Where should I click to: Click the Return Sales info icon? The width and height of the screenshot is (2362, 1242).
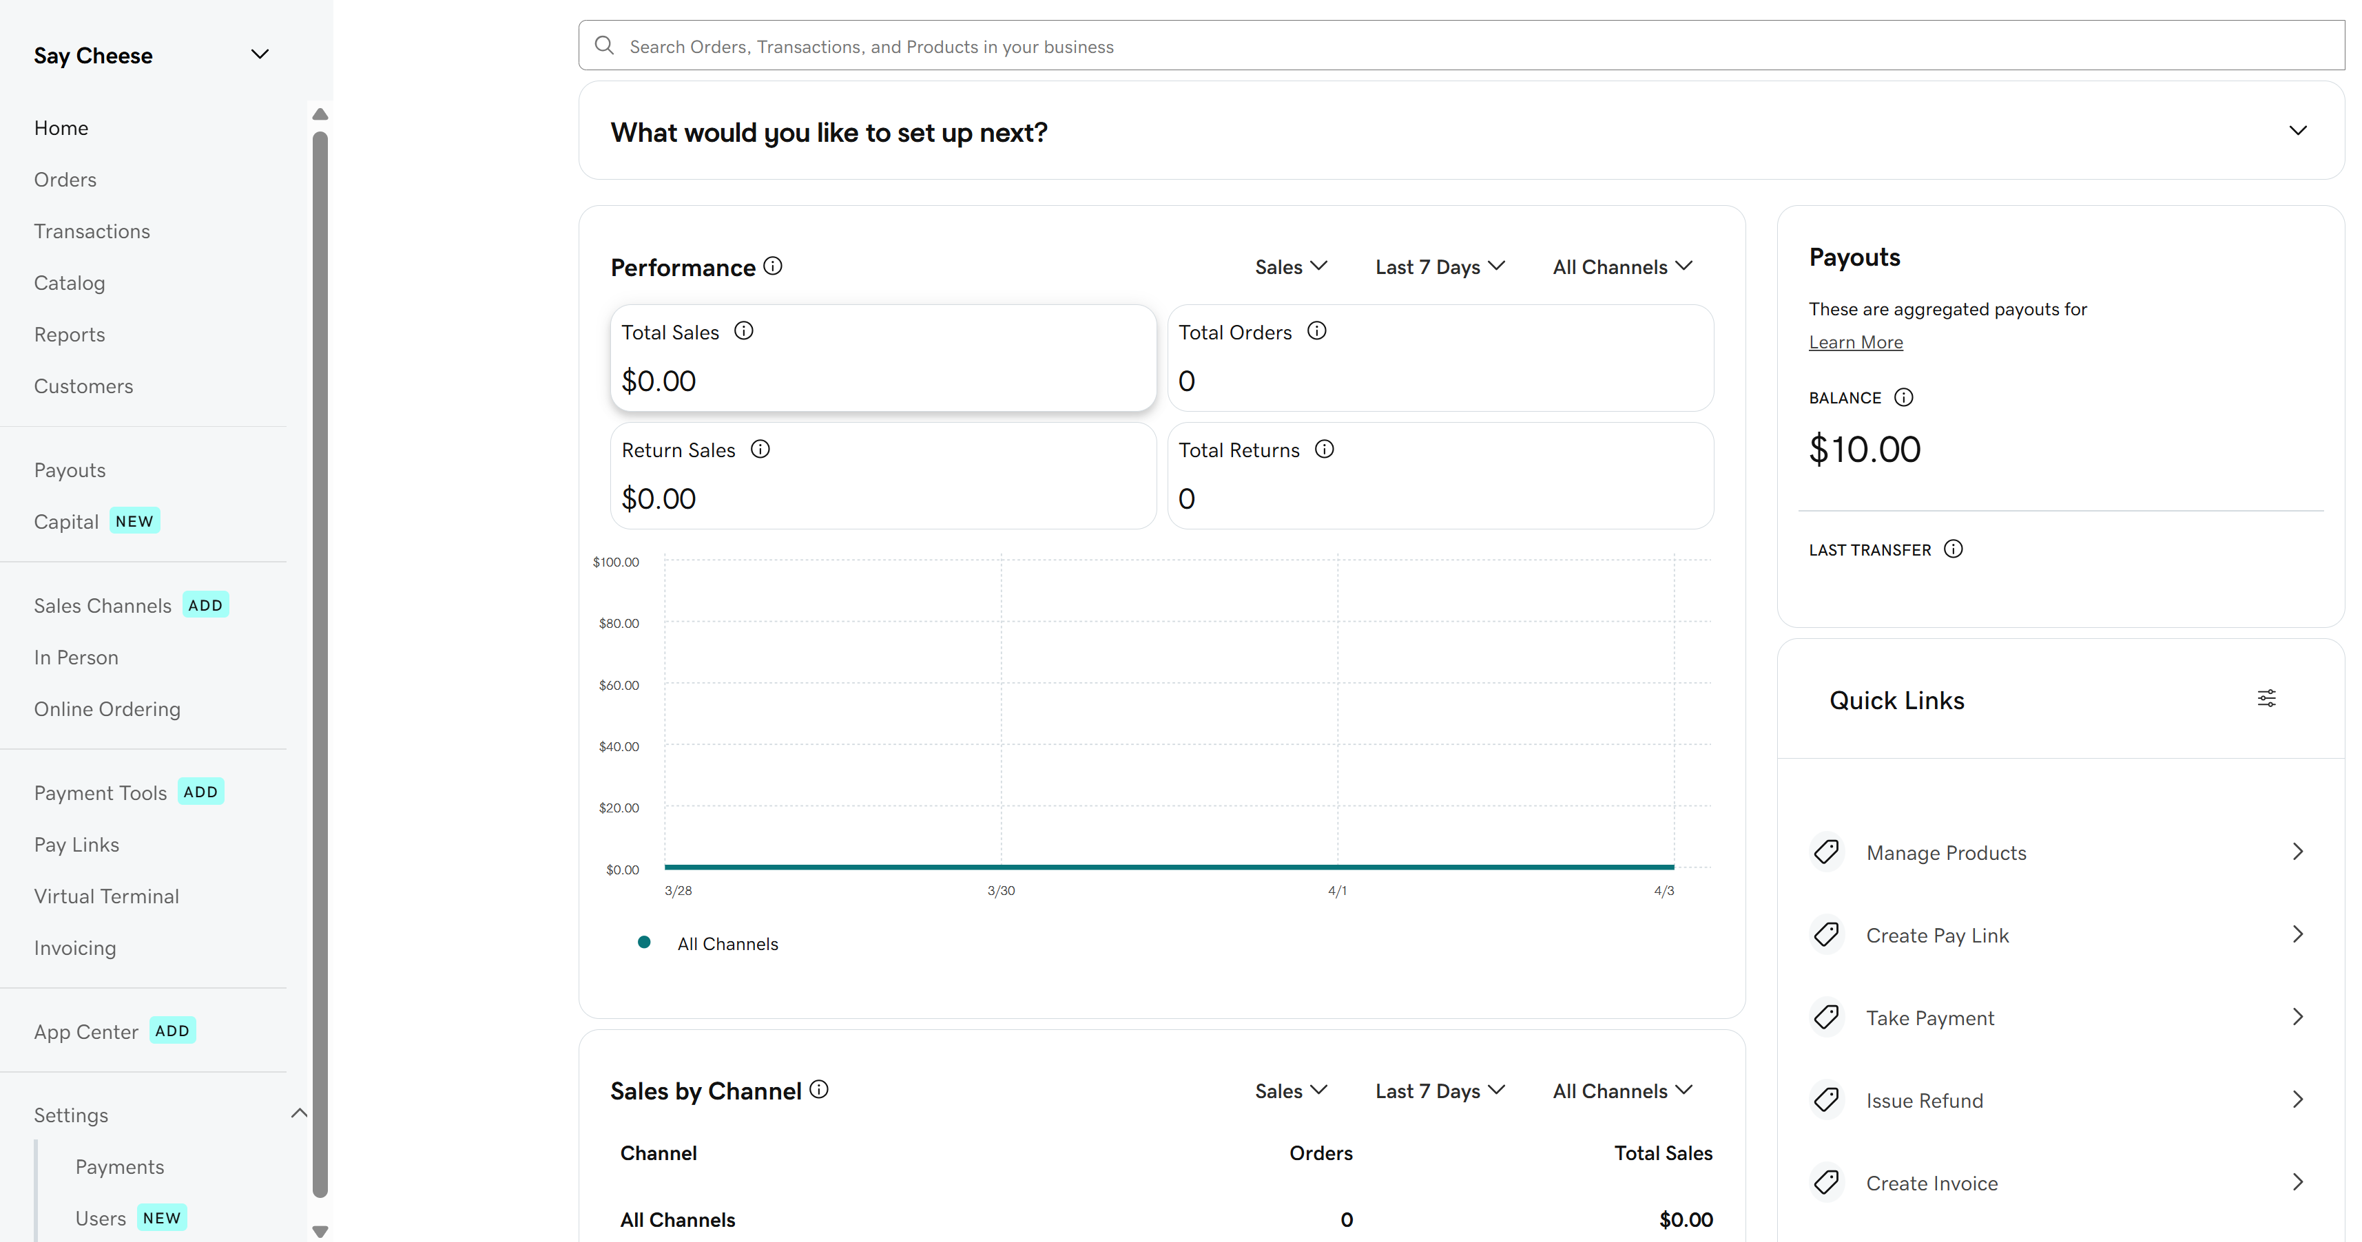tap(760, 449)
